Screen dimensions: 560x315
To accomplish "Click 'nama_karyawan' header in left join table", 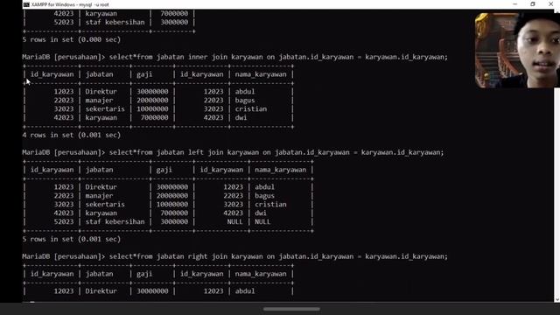I will pos(280,170).
